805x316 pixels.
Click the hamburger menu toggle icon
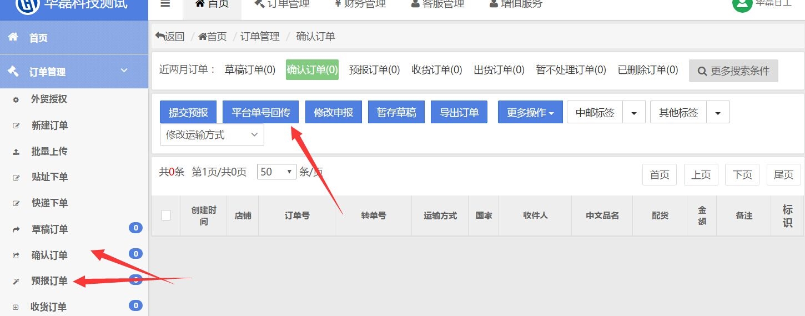[x=165, y=4]
